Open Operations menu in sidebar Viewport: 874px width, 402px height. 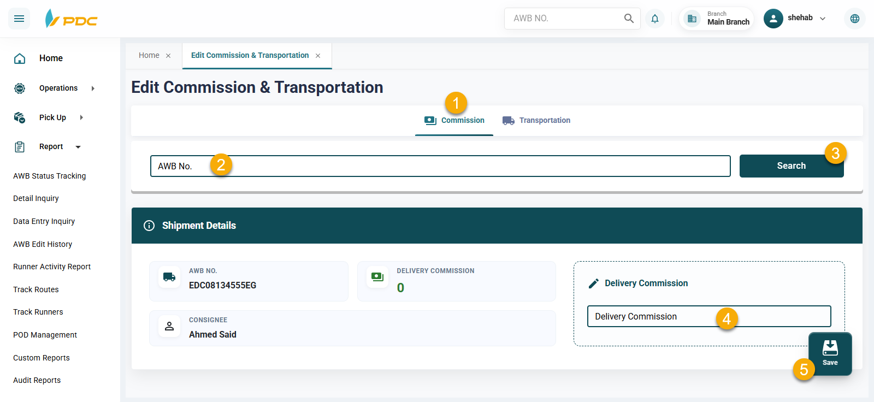(x=58, y=88)
